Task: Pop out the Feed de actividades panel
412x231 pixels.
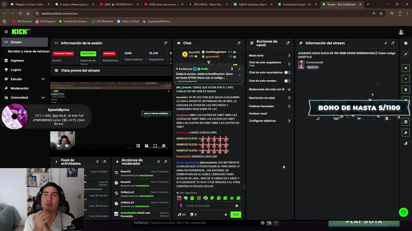Action: coord(104,162)
